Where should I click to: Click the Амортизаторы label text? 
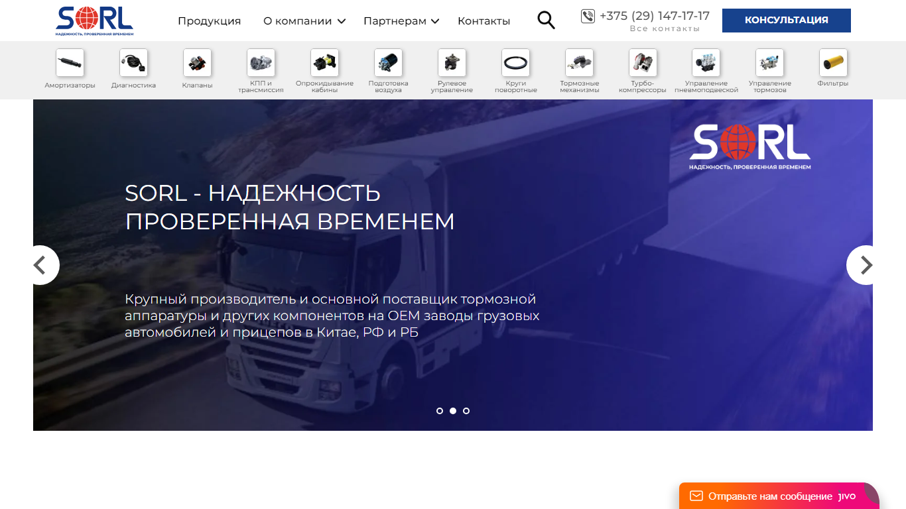click(70, 85)
